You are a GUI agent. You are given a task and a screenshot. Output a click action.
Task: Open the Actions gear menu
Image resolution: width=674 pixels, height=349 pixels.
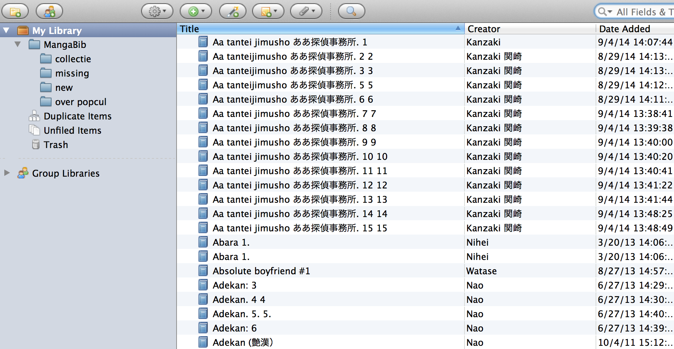(x=157, y=11)
